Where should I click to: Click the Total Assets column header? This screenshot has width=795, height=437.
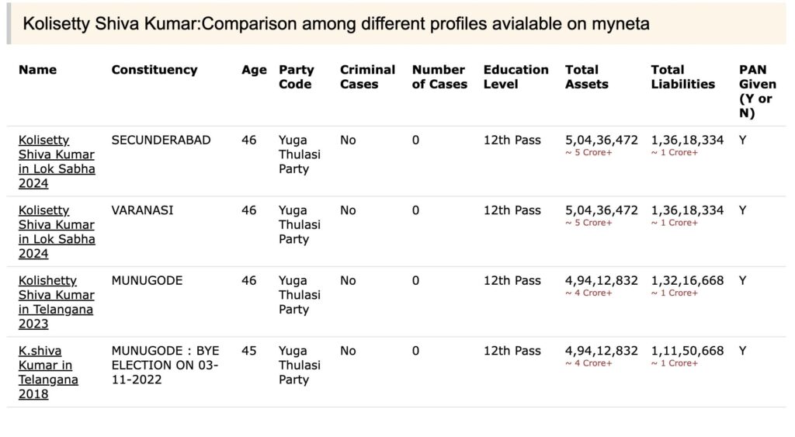[x=586, y=77]
